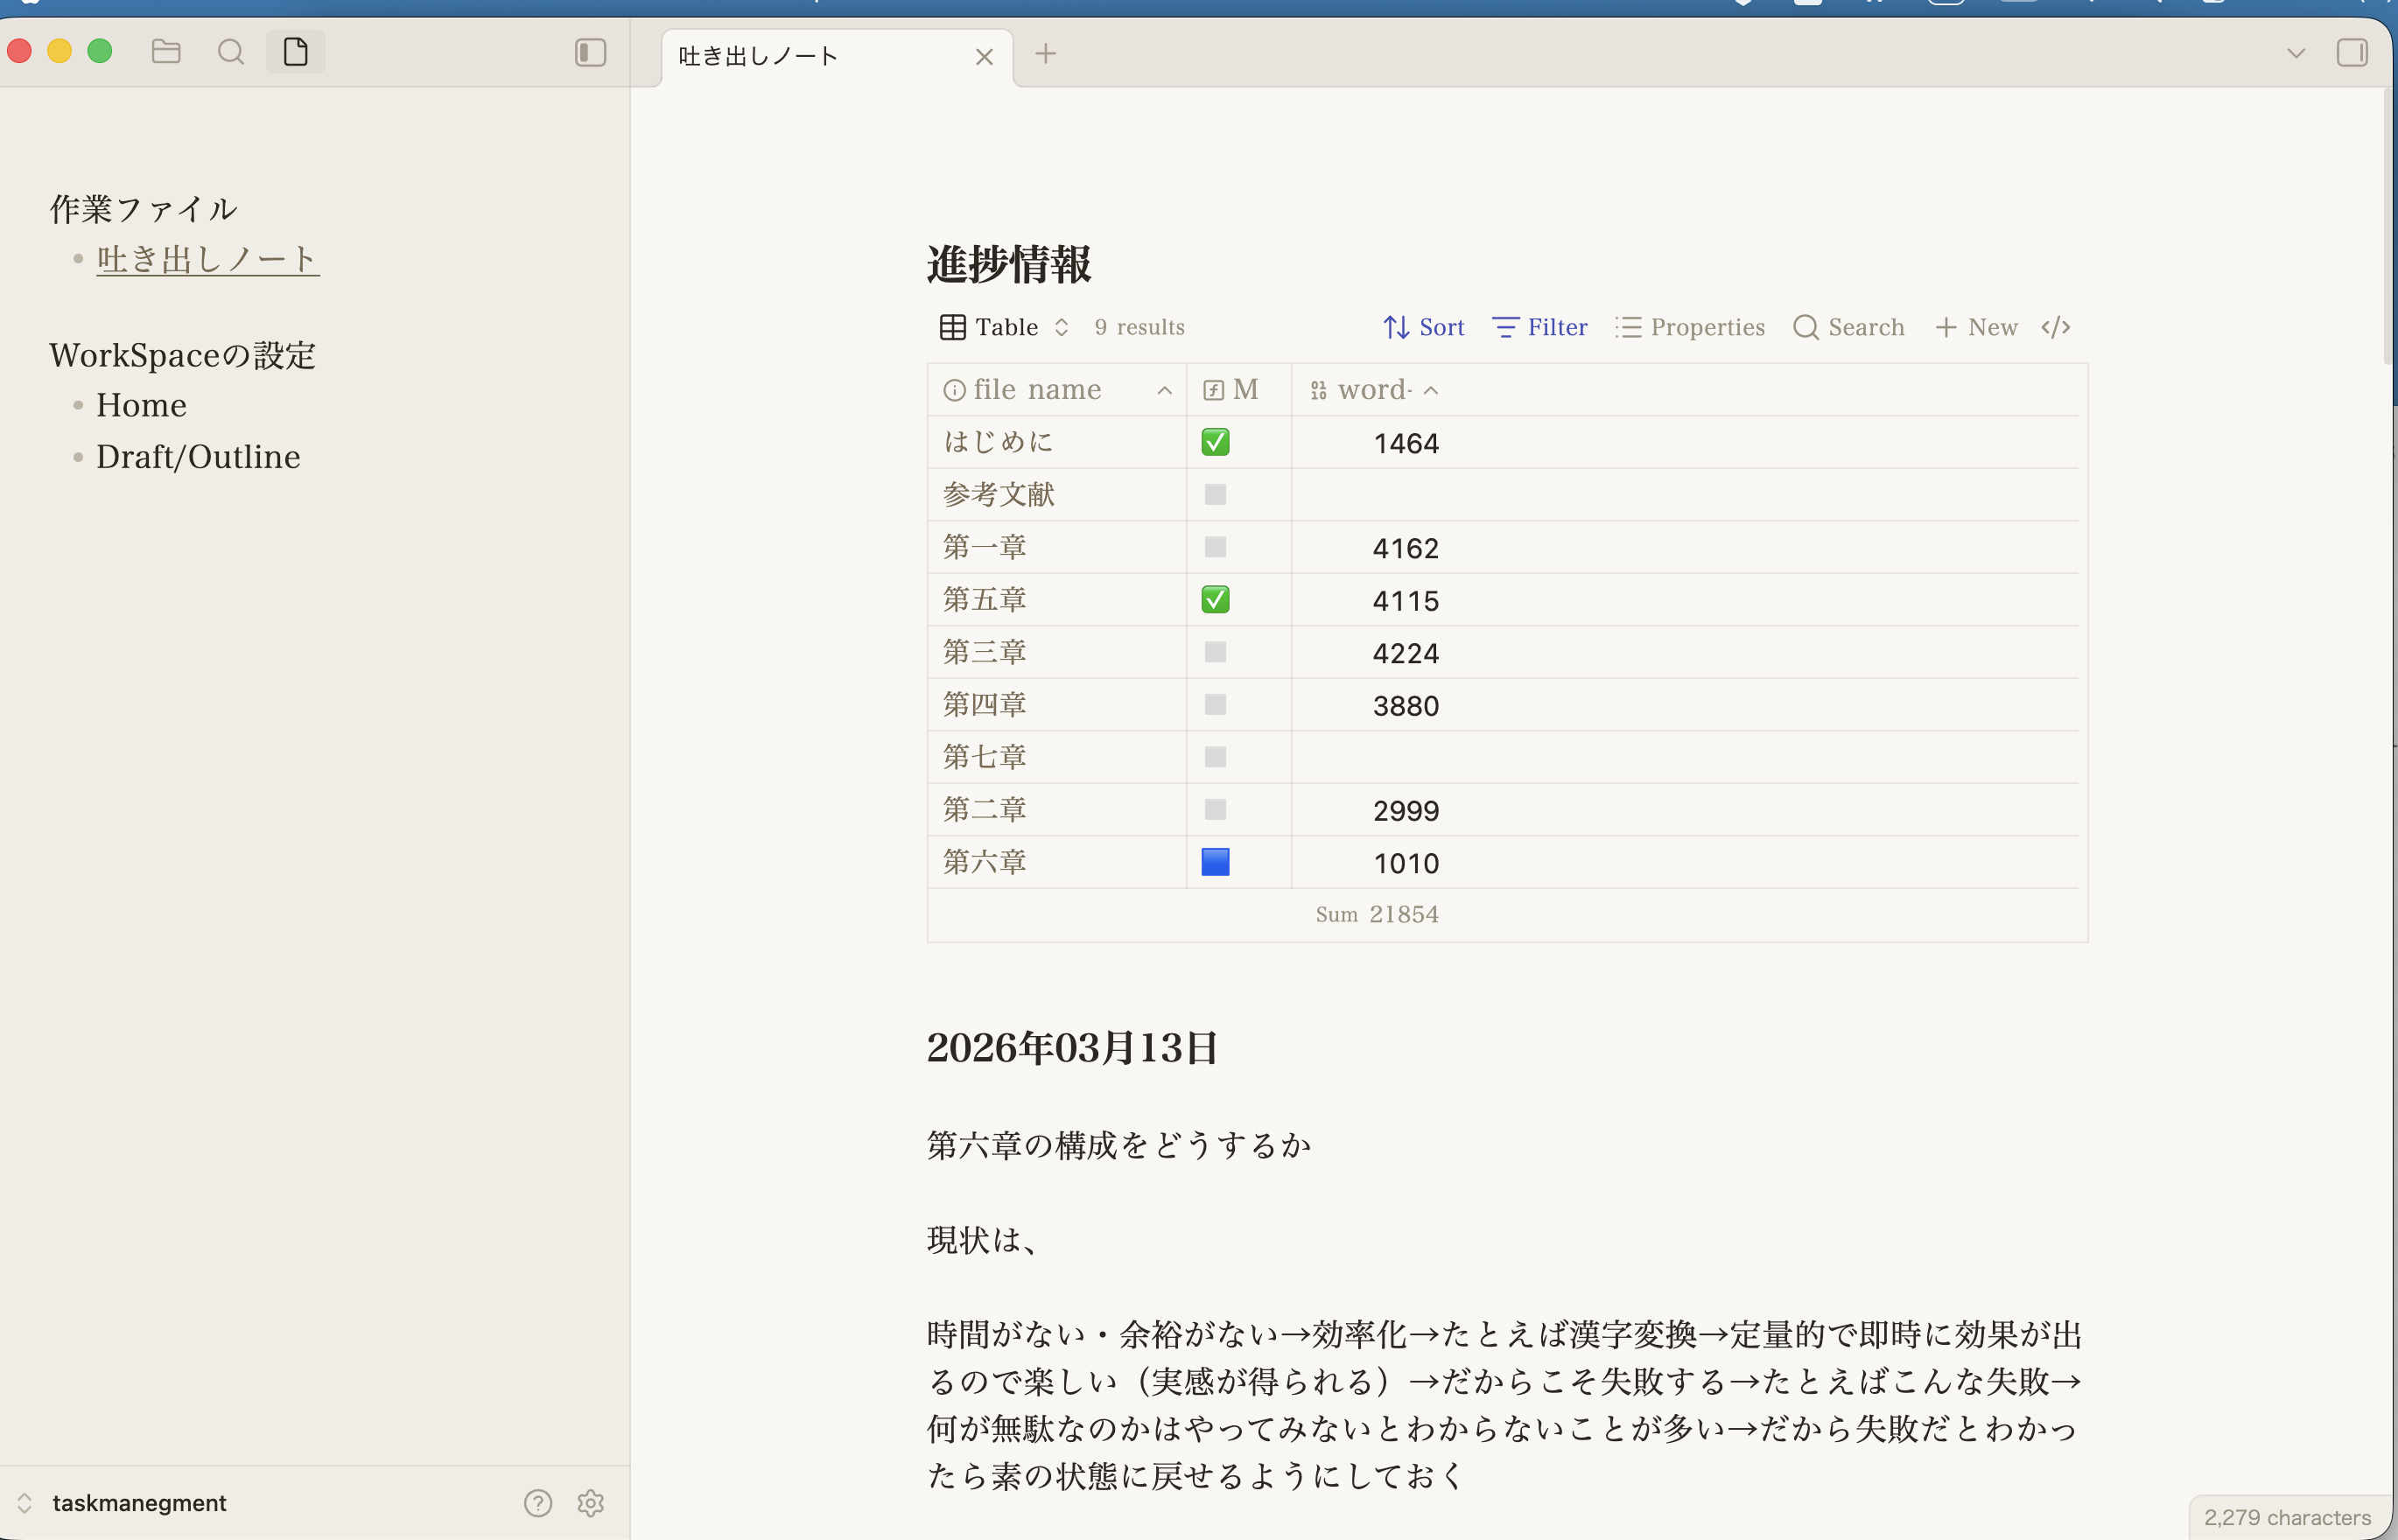Select the document file icon in the sidebar header
The image size is (2398, 1540).
click(295, 52)
